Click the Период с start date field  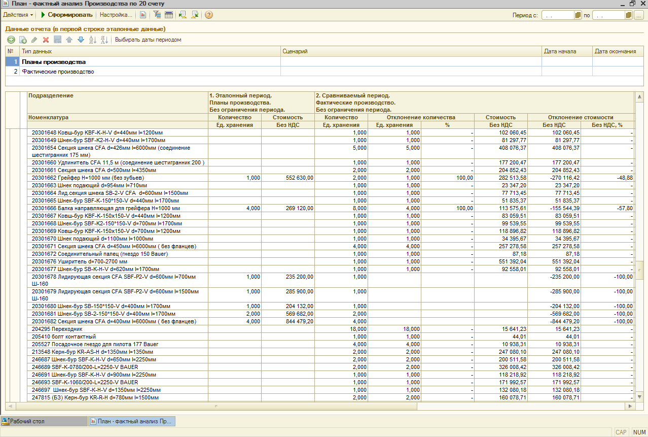point(557,15)
